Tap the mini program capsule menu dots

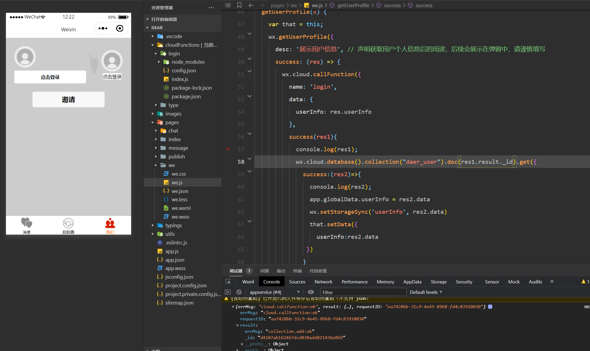[x=103, y=28]
